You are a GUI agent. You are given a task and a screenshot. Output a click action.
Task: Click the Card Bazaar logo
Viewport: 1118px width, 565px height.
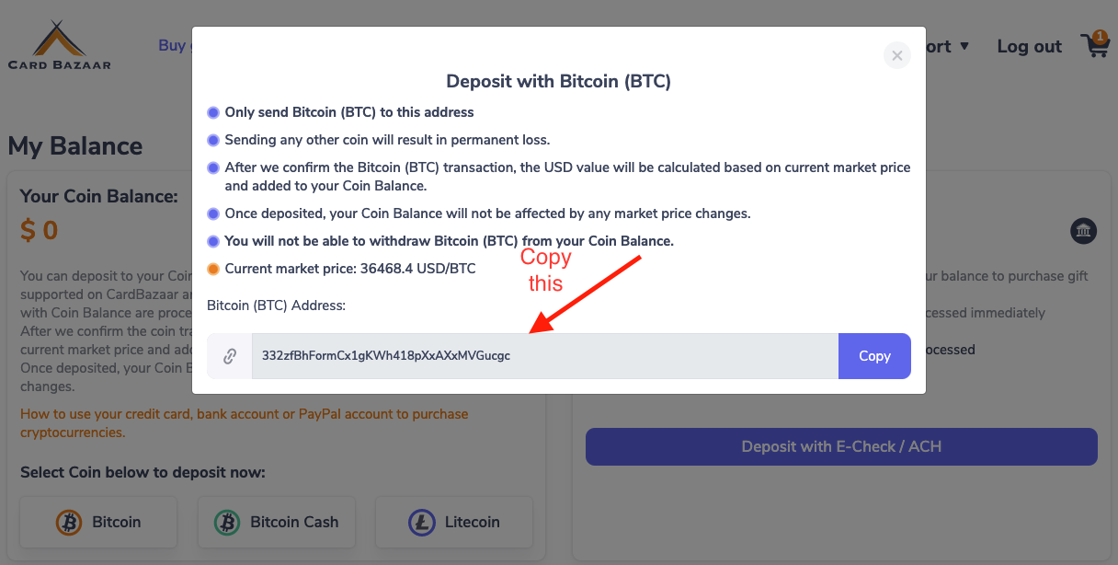tap(60, 45)
